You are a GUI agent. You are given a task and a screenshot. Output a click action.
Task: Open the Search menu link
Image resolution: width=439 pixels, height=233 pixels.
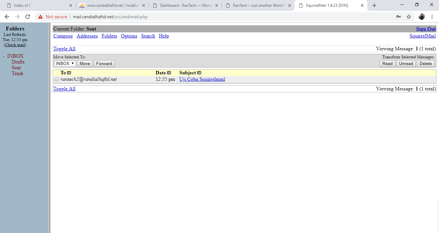(x=148, y=36)
